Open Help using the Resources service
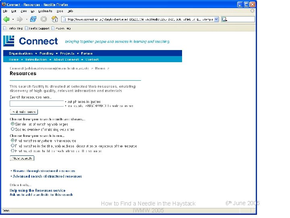This screenshot has width=290, height=218. [x=37, y=191]
